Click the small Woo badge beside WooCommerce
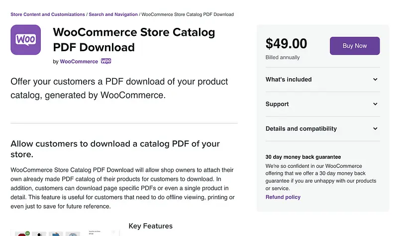398x236 pixels. pyautogui.click(x=106, y=61)
